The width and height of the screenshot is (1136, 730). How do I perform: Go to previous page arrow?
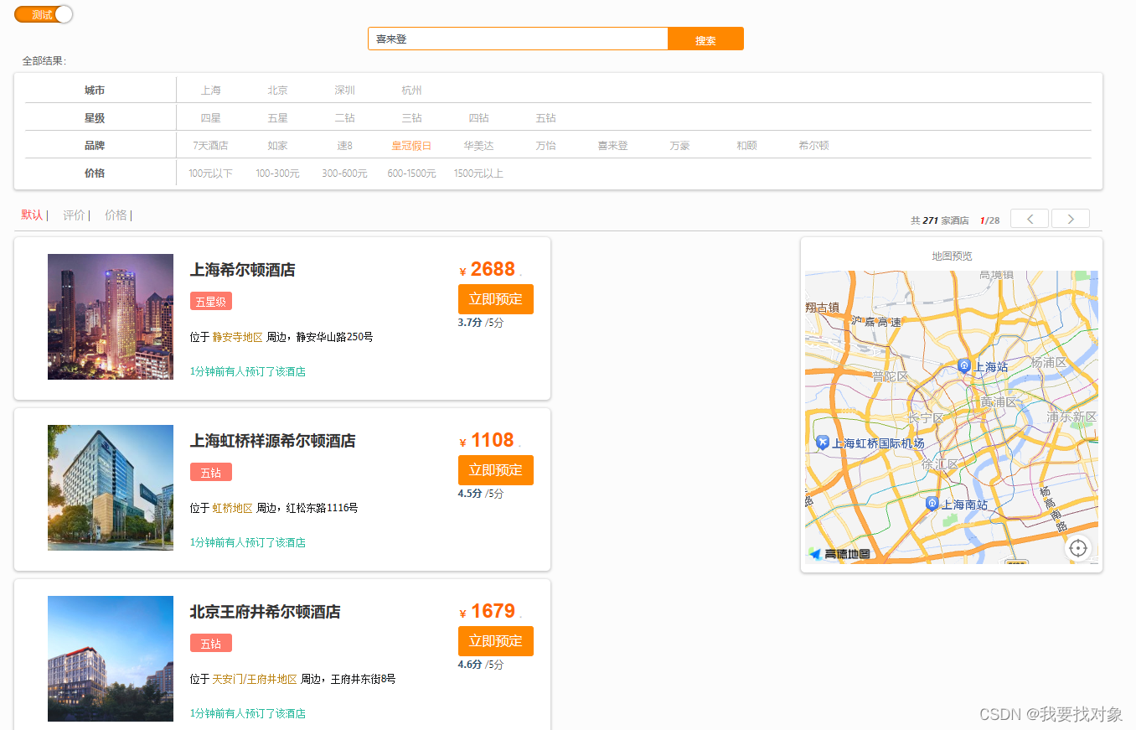coord(1030,219)
